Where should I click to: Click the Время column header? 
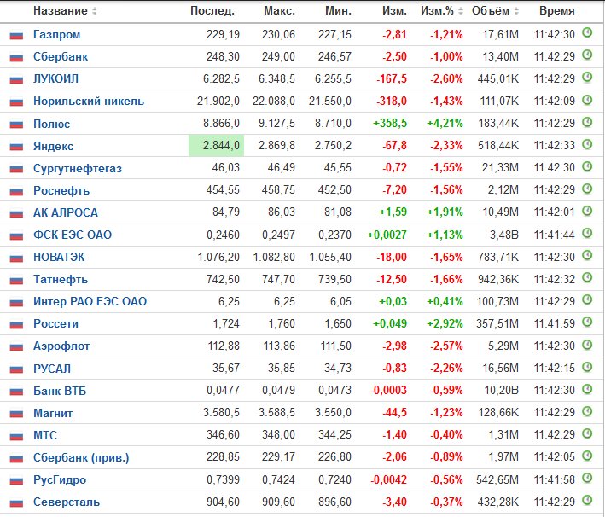(556, 11)
